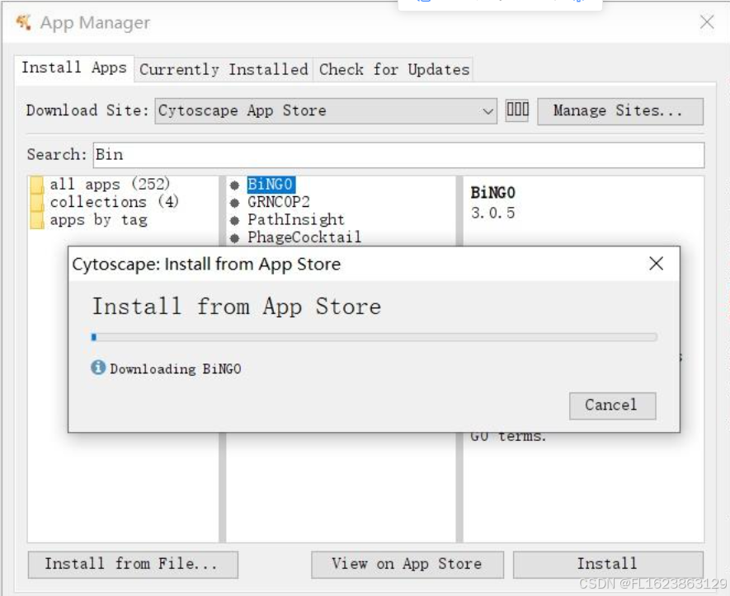Focus the Search field containing Bin

coord(398,155)
